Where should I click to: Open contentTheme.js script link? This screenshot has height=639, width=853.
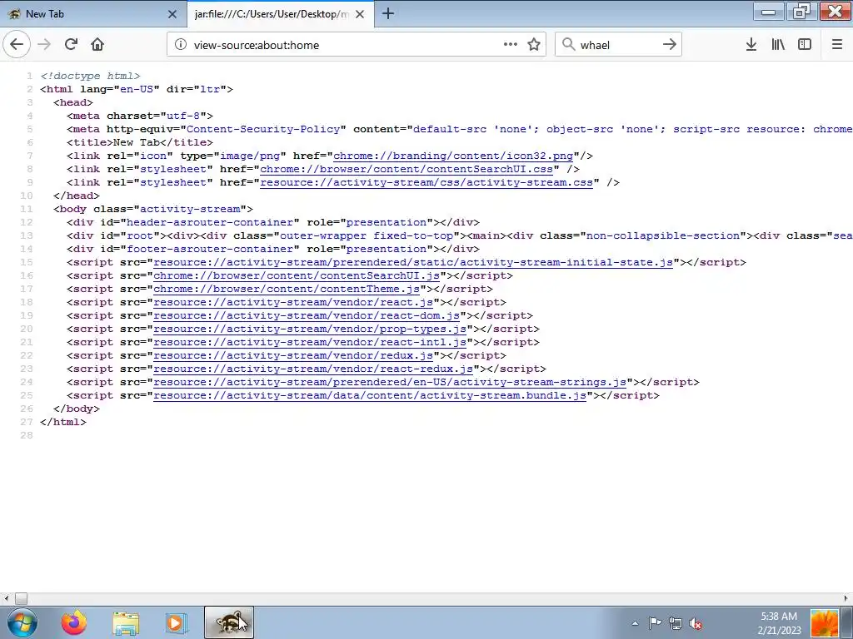pos(287,289)
